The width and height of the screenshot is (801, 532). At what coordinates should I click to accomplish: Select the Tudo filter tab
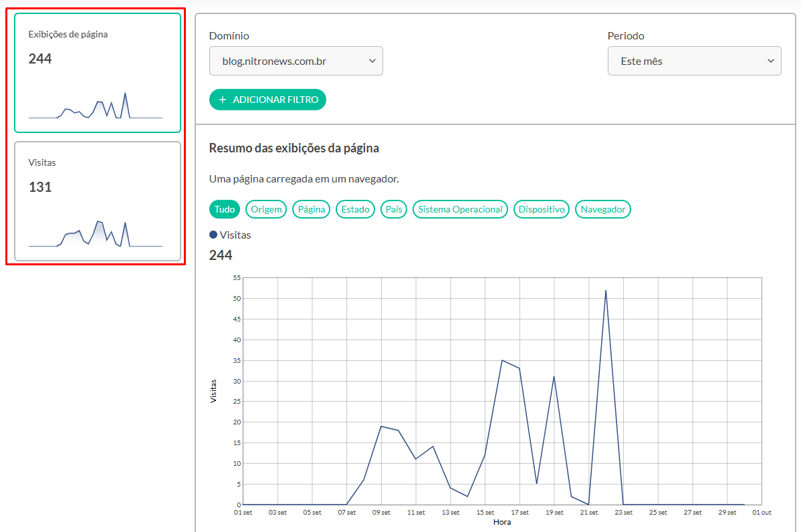pos(225,209)
